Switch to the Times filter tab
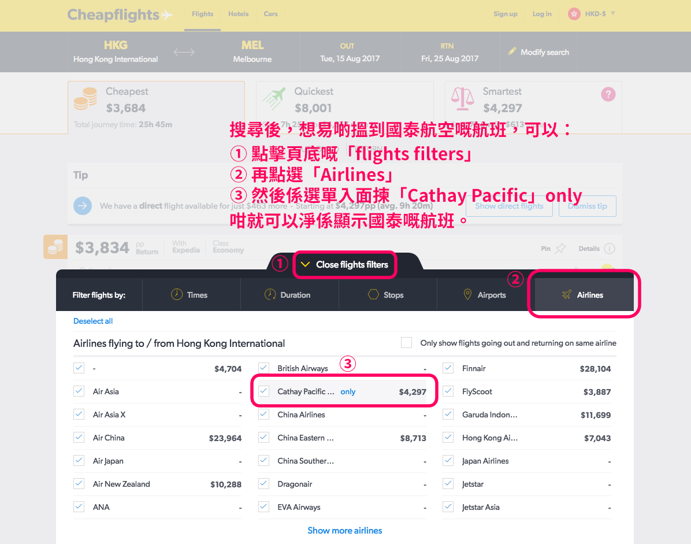 point(191,294)
